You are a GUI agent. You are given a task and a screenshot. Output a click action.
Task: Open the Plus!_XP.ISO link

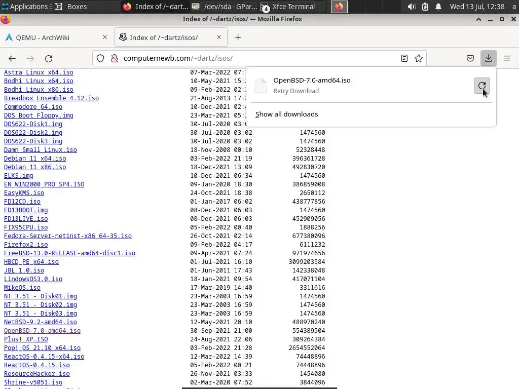click(x=26, y=339)
